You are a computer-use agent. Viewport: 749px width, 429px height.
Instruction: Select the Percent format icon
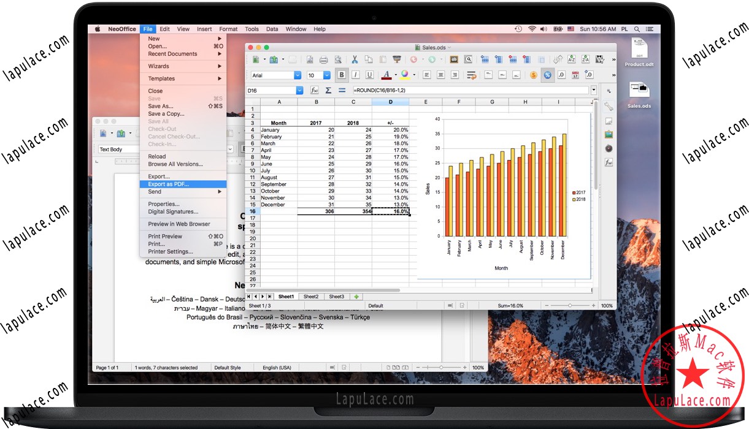(548, 75)
